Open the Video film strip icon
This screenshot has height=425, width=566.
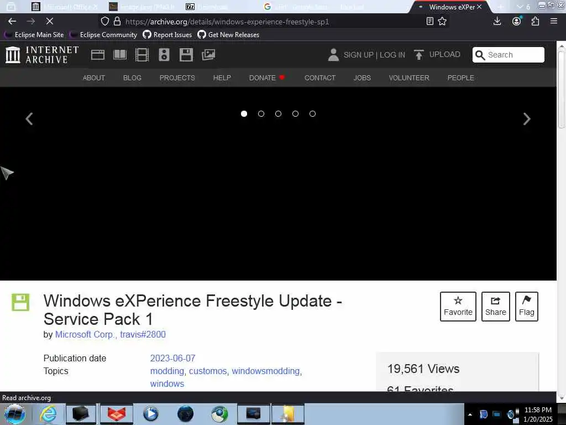[x=142, y=55]
